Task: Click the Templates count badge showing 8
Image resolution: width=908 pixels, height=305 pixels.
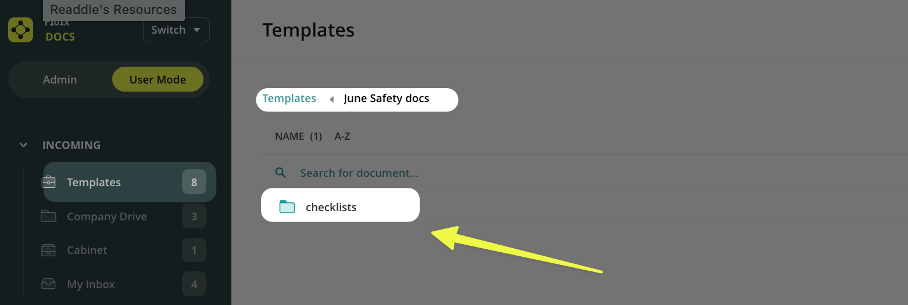Action: click(x=194, y=182)
